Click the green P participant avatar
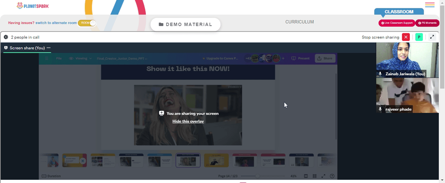This screenshot has height=183, width=445. 419,37
